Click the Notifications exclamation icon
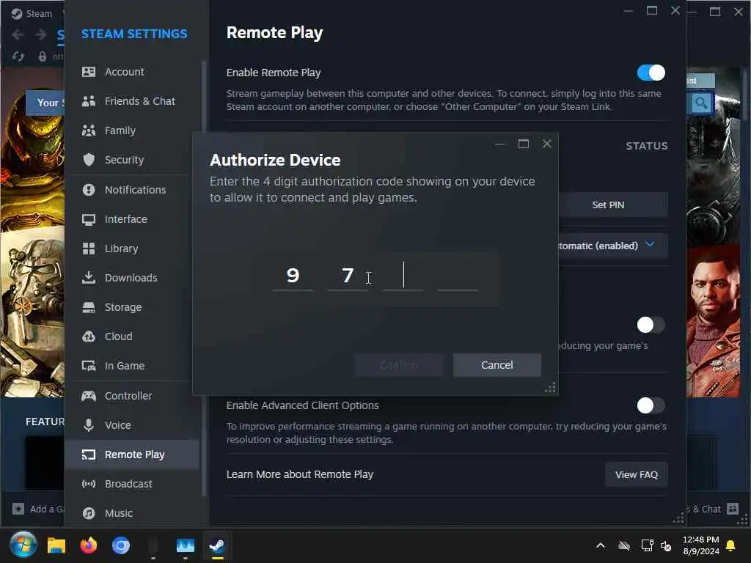Viewport: 751px width, 563px height. [89, 190]
